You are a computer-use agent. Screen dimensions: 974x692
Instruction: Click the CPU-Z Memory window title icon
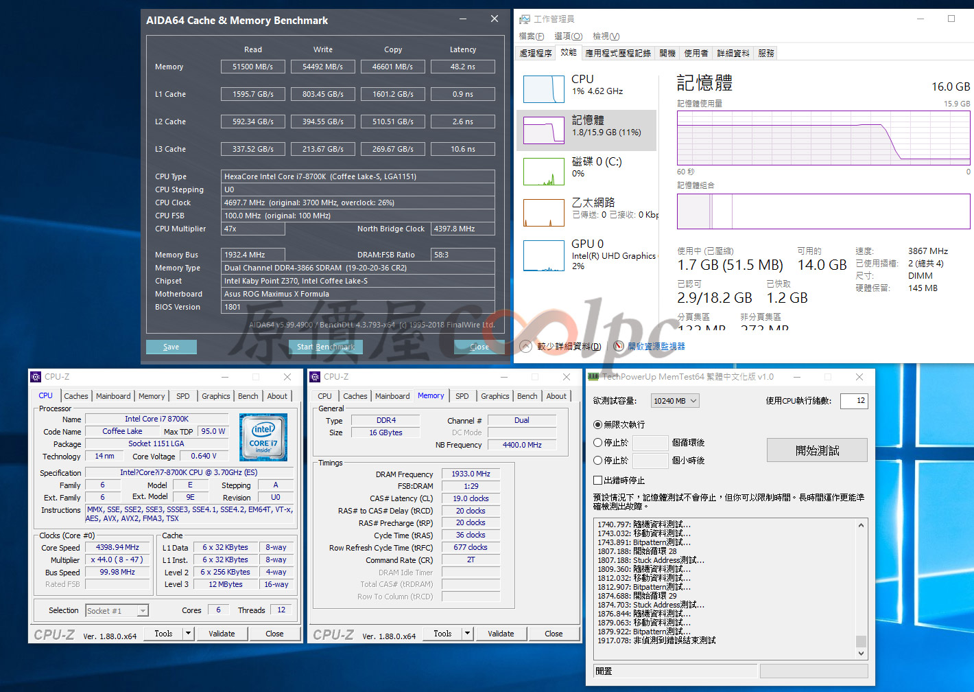click(x=315, y=377)
